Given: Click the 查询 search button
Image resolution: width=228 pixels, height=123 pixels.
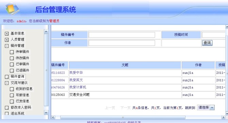Looking at the screenshot, I should 207,43.
